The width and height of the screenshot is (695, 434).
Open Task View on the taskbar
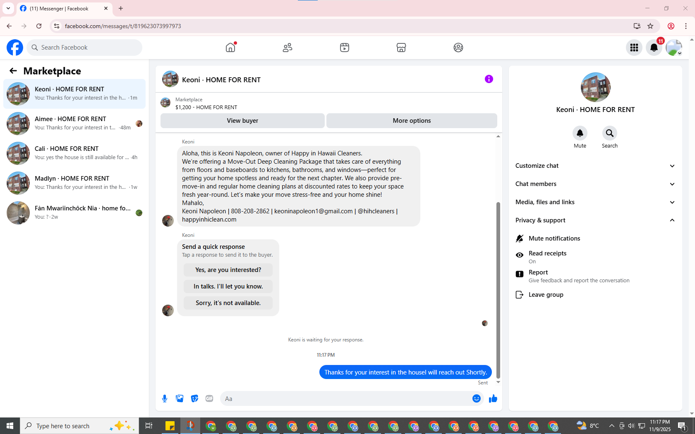[149, 426]
